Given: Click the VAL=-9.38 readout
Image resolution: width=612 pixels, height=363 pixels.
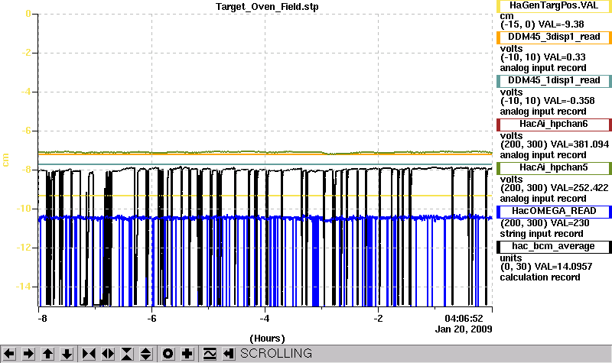Looking at the screenshot, I should click(x=561, y=24).
